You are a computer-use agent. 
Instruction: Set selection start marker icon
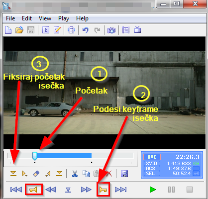point(13,174)
